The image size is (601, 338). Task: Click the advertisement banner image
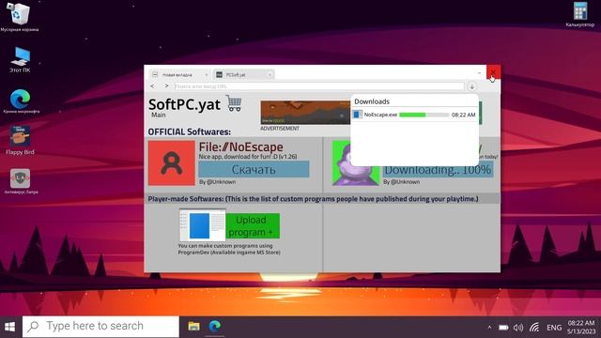click(305, 113)
